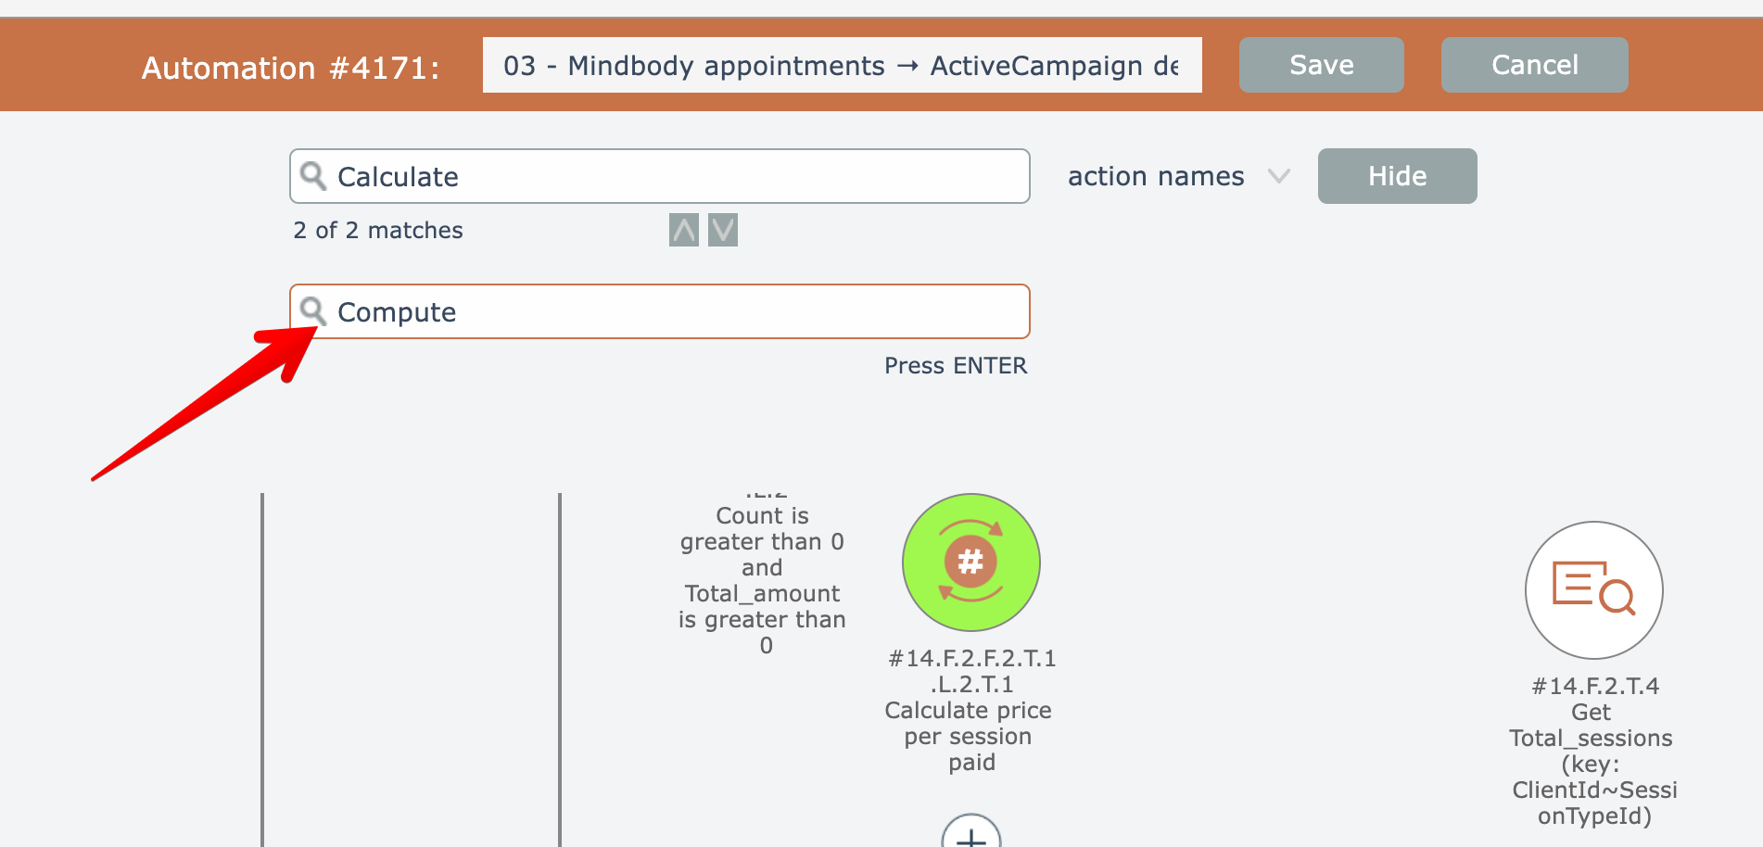
Task: Open the Get Total_sessions lookup node
Action: coord(1593,590)
